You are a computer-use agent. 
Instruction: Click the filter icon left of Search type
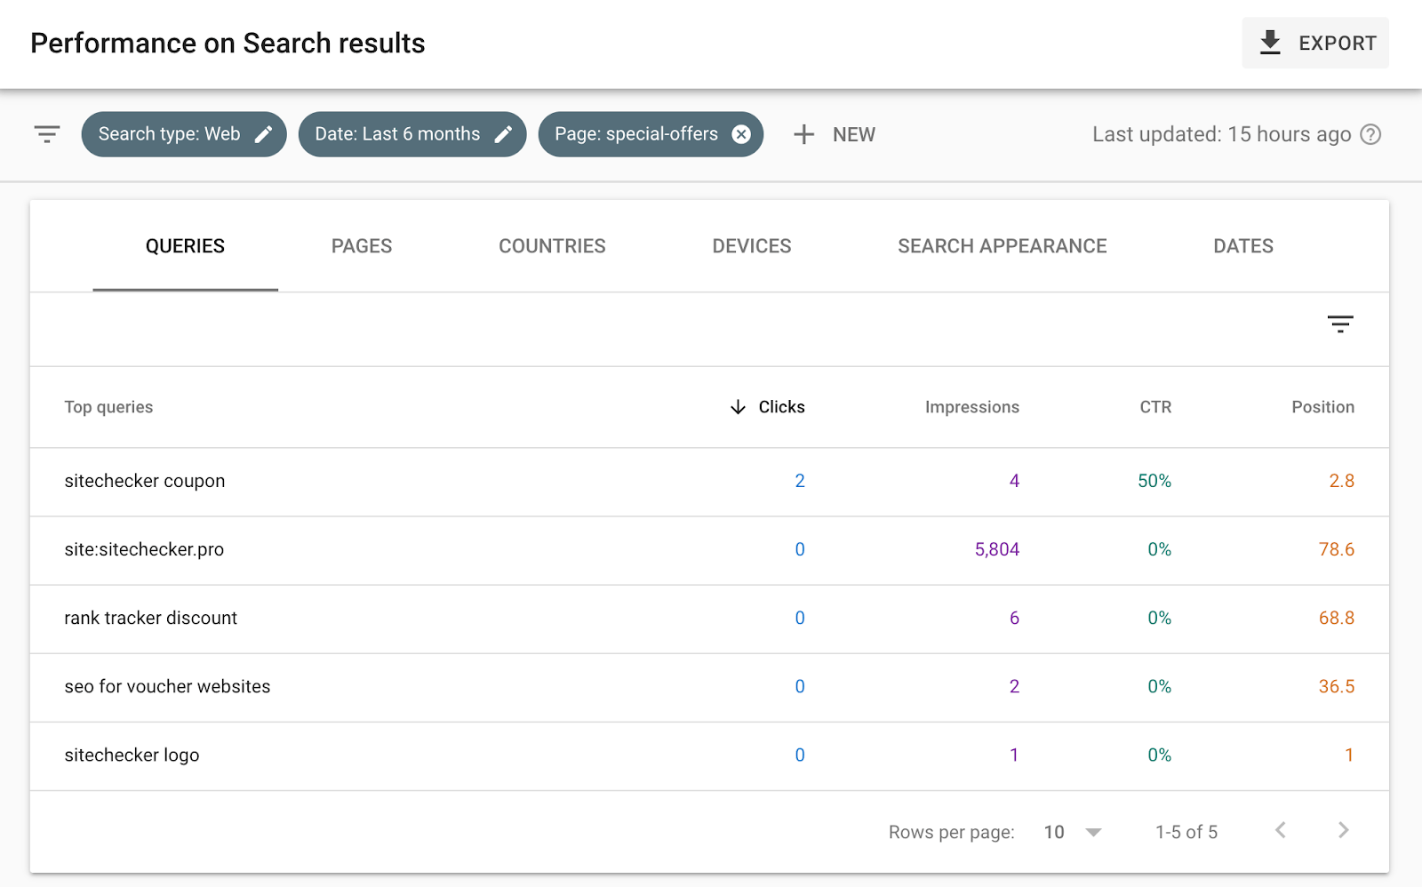[47, 134]
